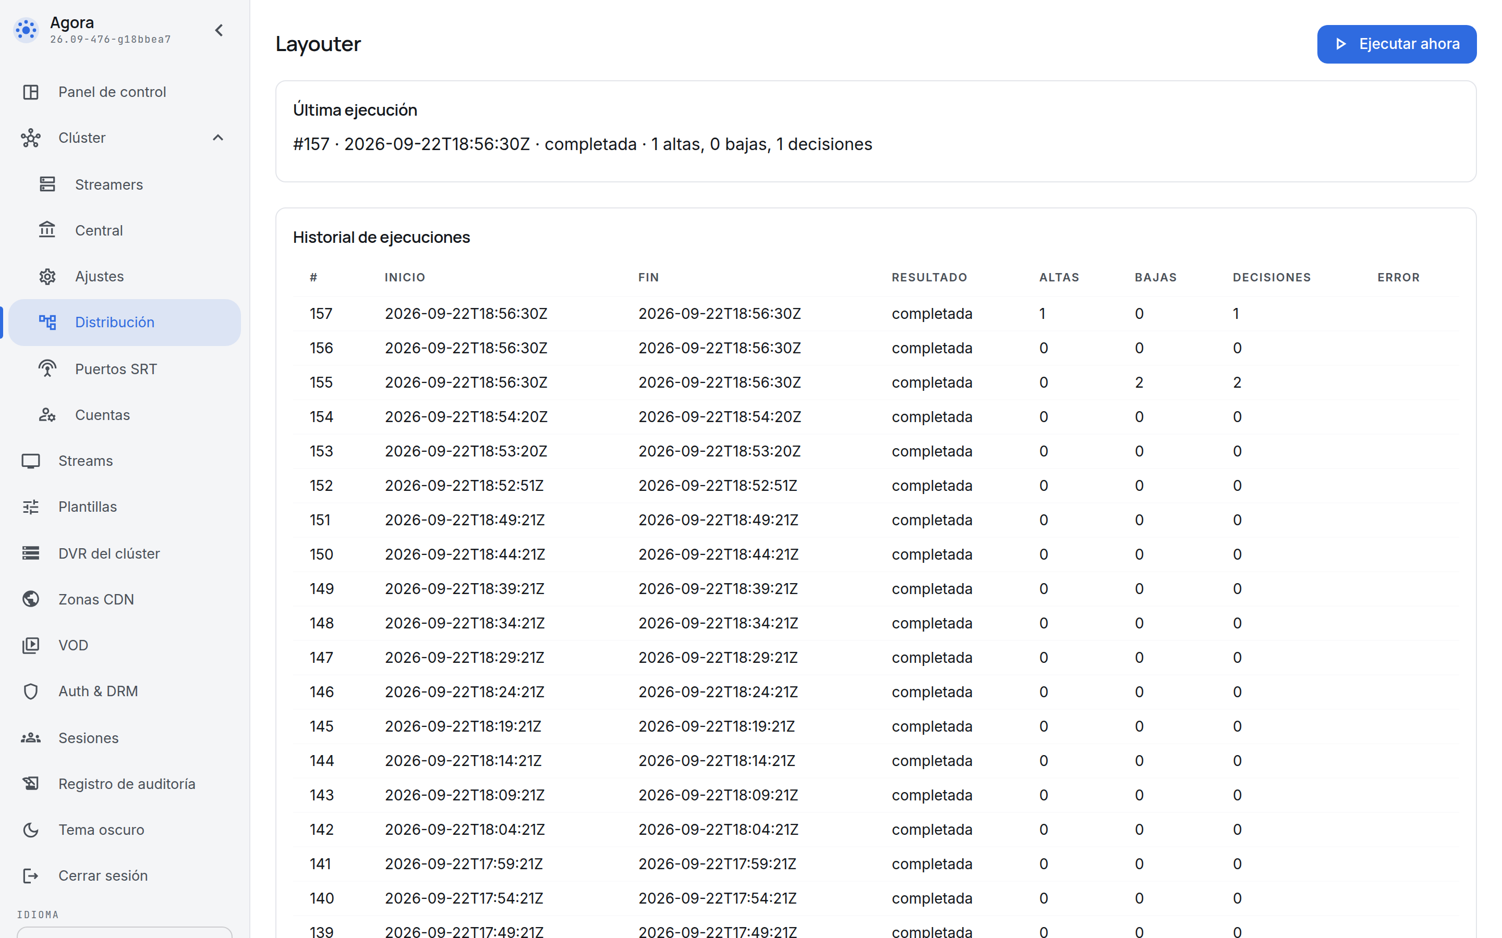Click the VOD library icon
Image resolution: width=1502 pixels, height=938 pixels.
point(31,645)
